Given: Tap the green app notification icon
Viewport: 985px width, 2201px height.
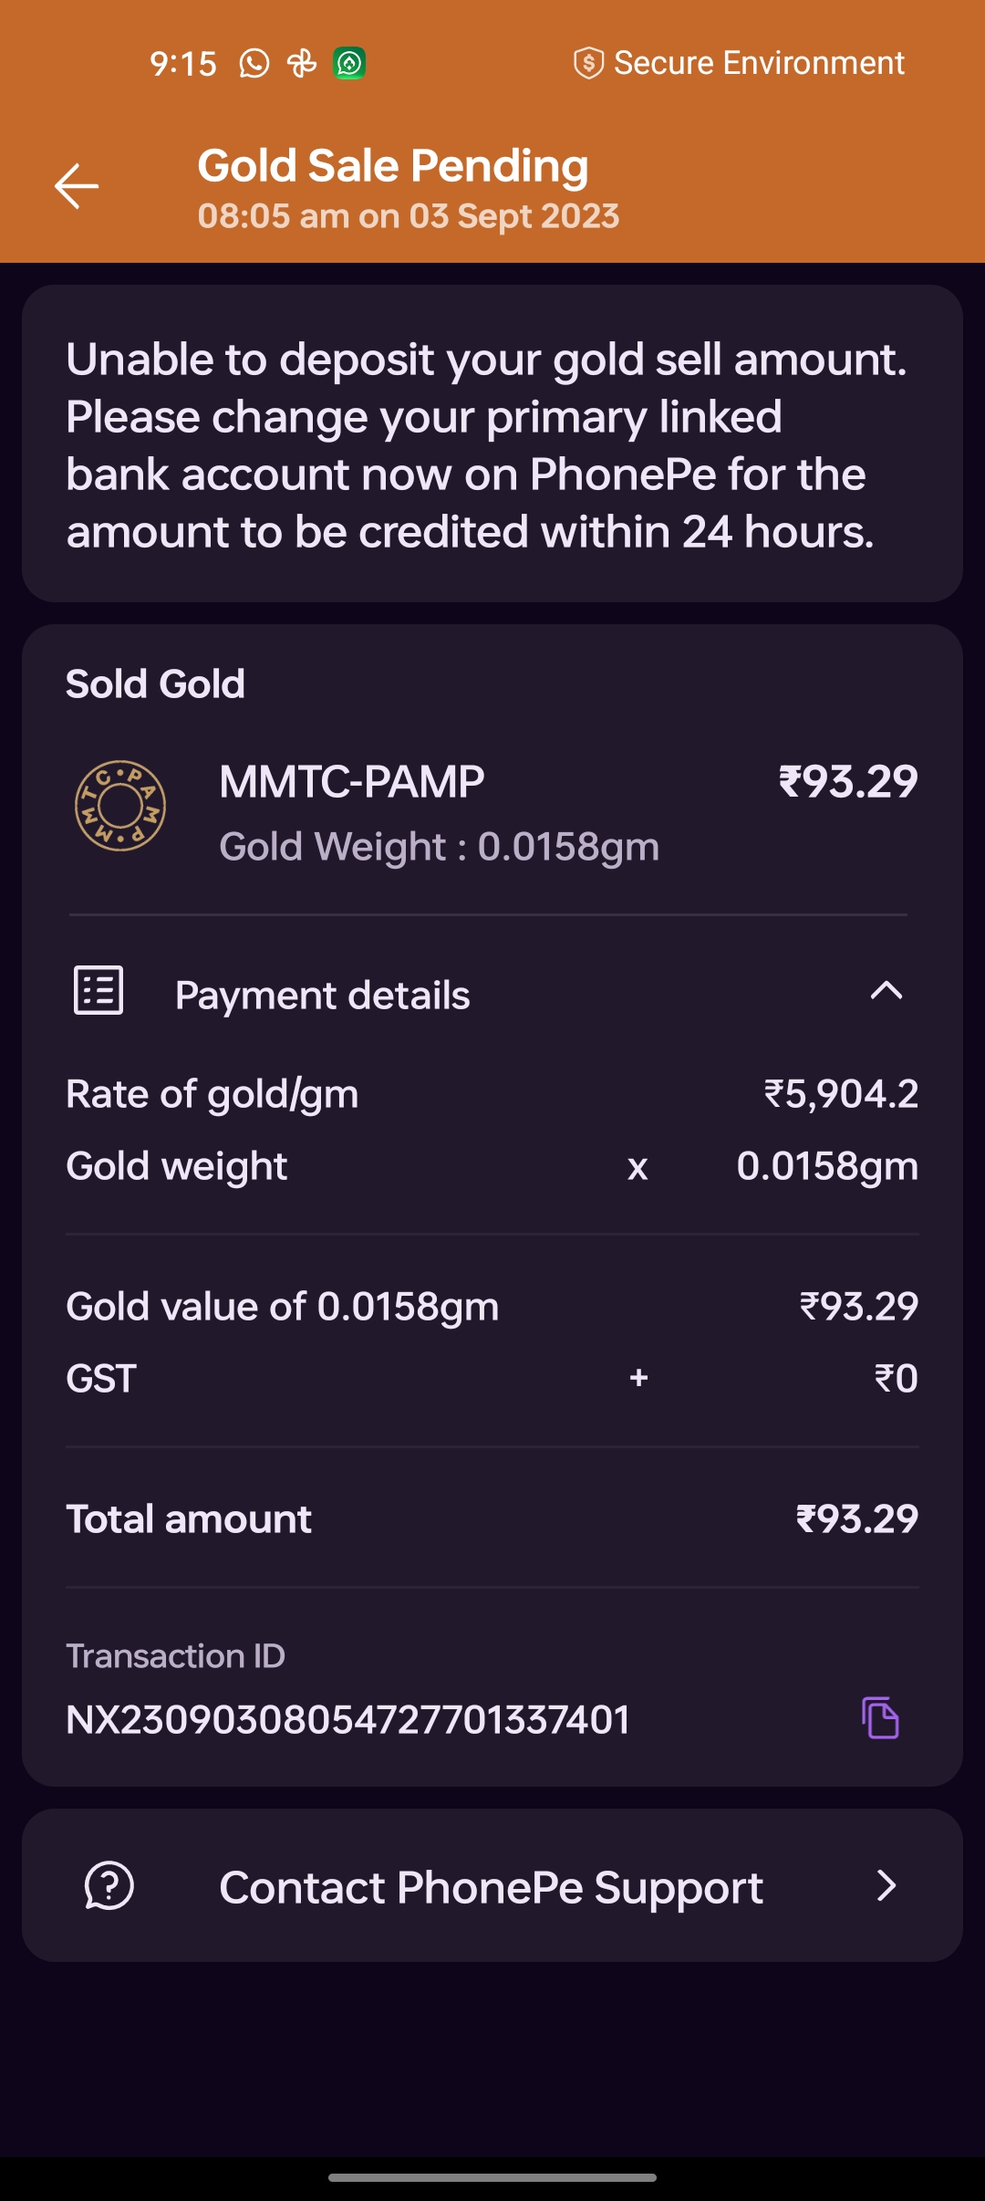Looking at the screenshot, I should (x=349, y=64).
